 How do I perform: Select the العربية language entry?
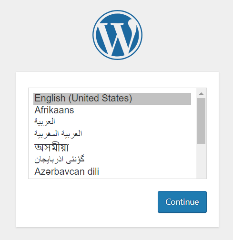click(x=112, y=122)
